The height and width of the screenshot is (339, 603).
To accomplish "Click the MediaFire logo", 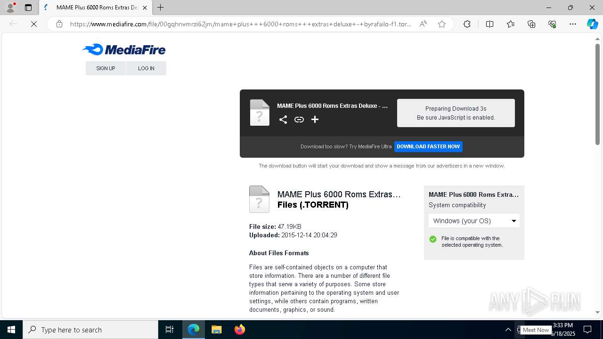I will click(124, 49).
